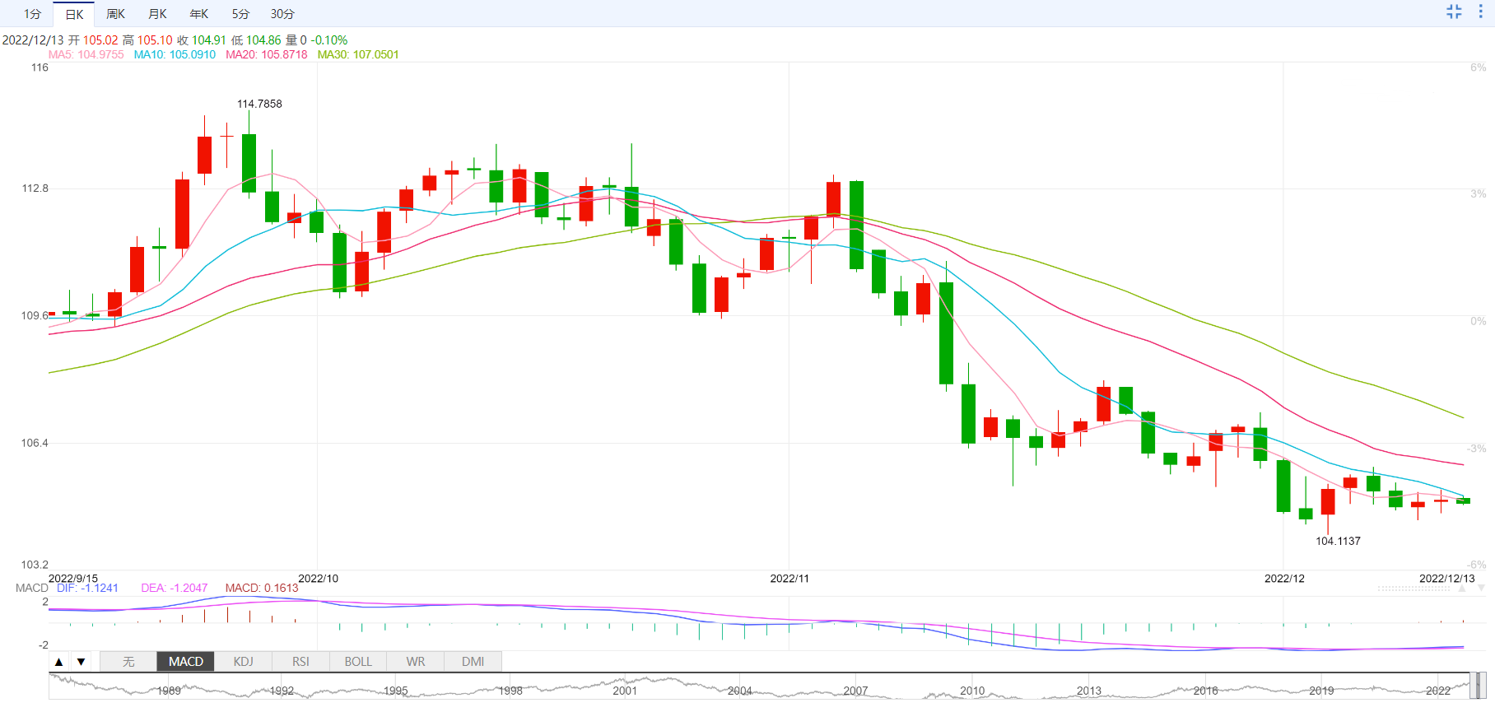Click the 106.4 price axis label
The height and width of the screenshot is (726, 1495).
pyautogui.click(x=35, y=443)
